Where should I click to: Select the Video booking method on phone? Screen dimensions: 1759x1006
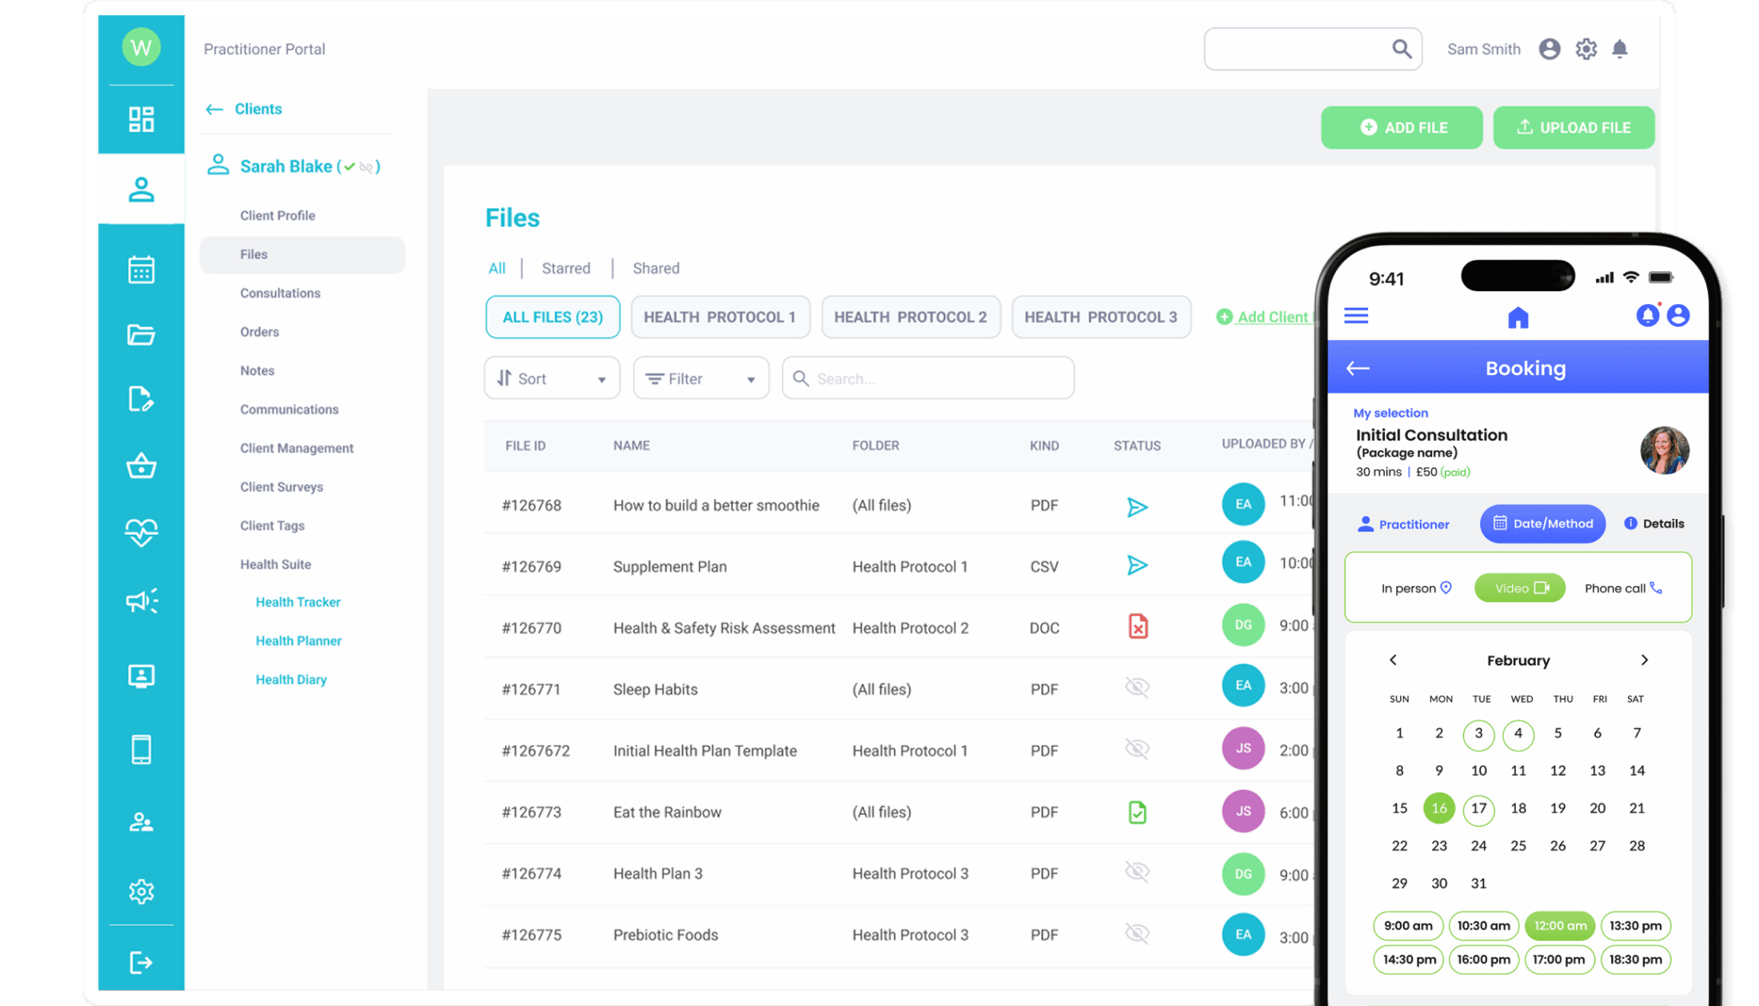click(1519, 589)
